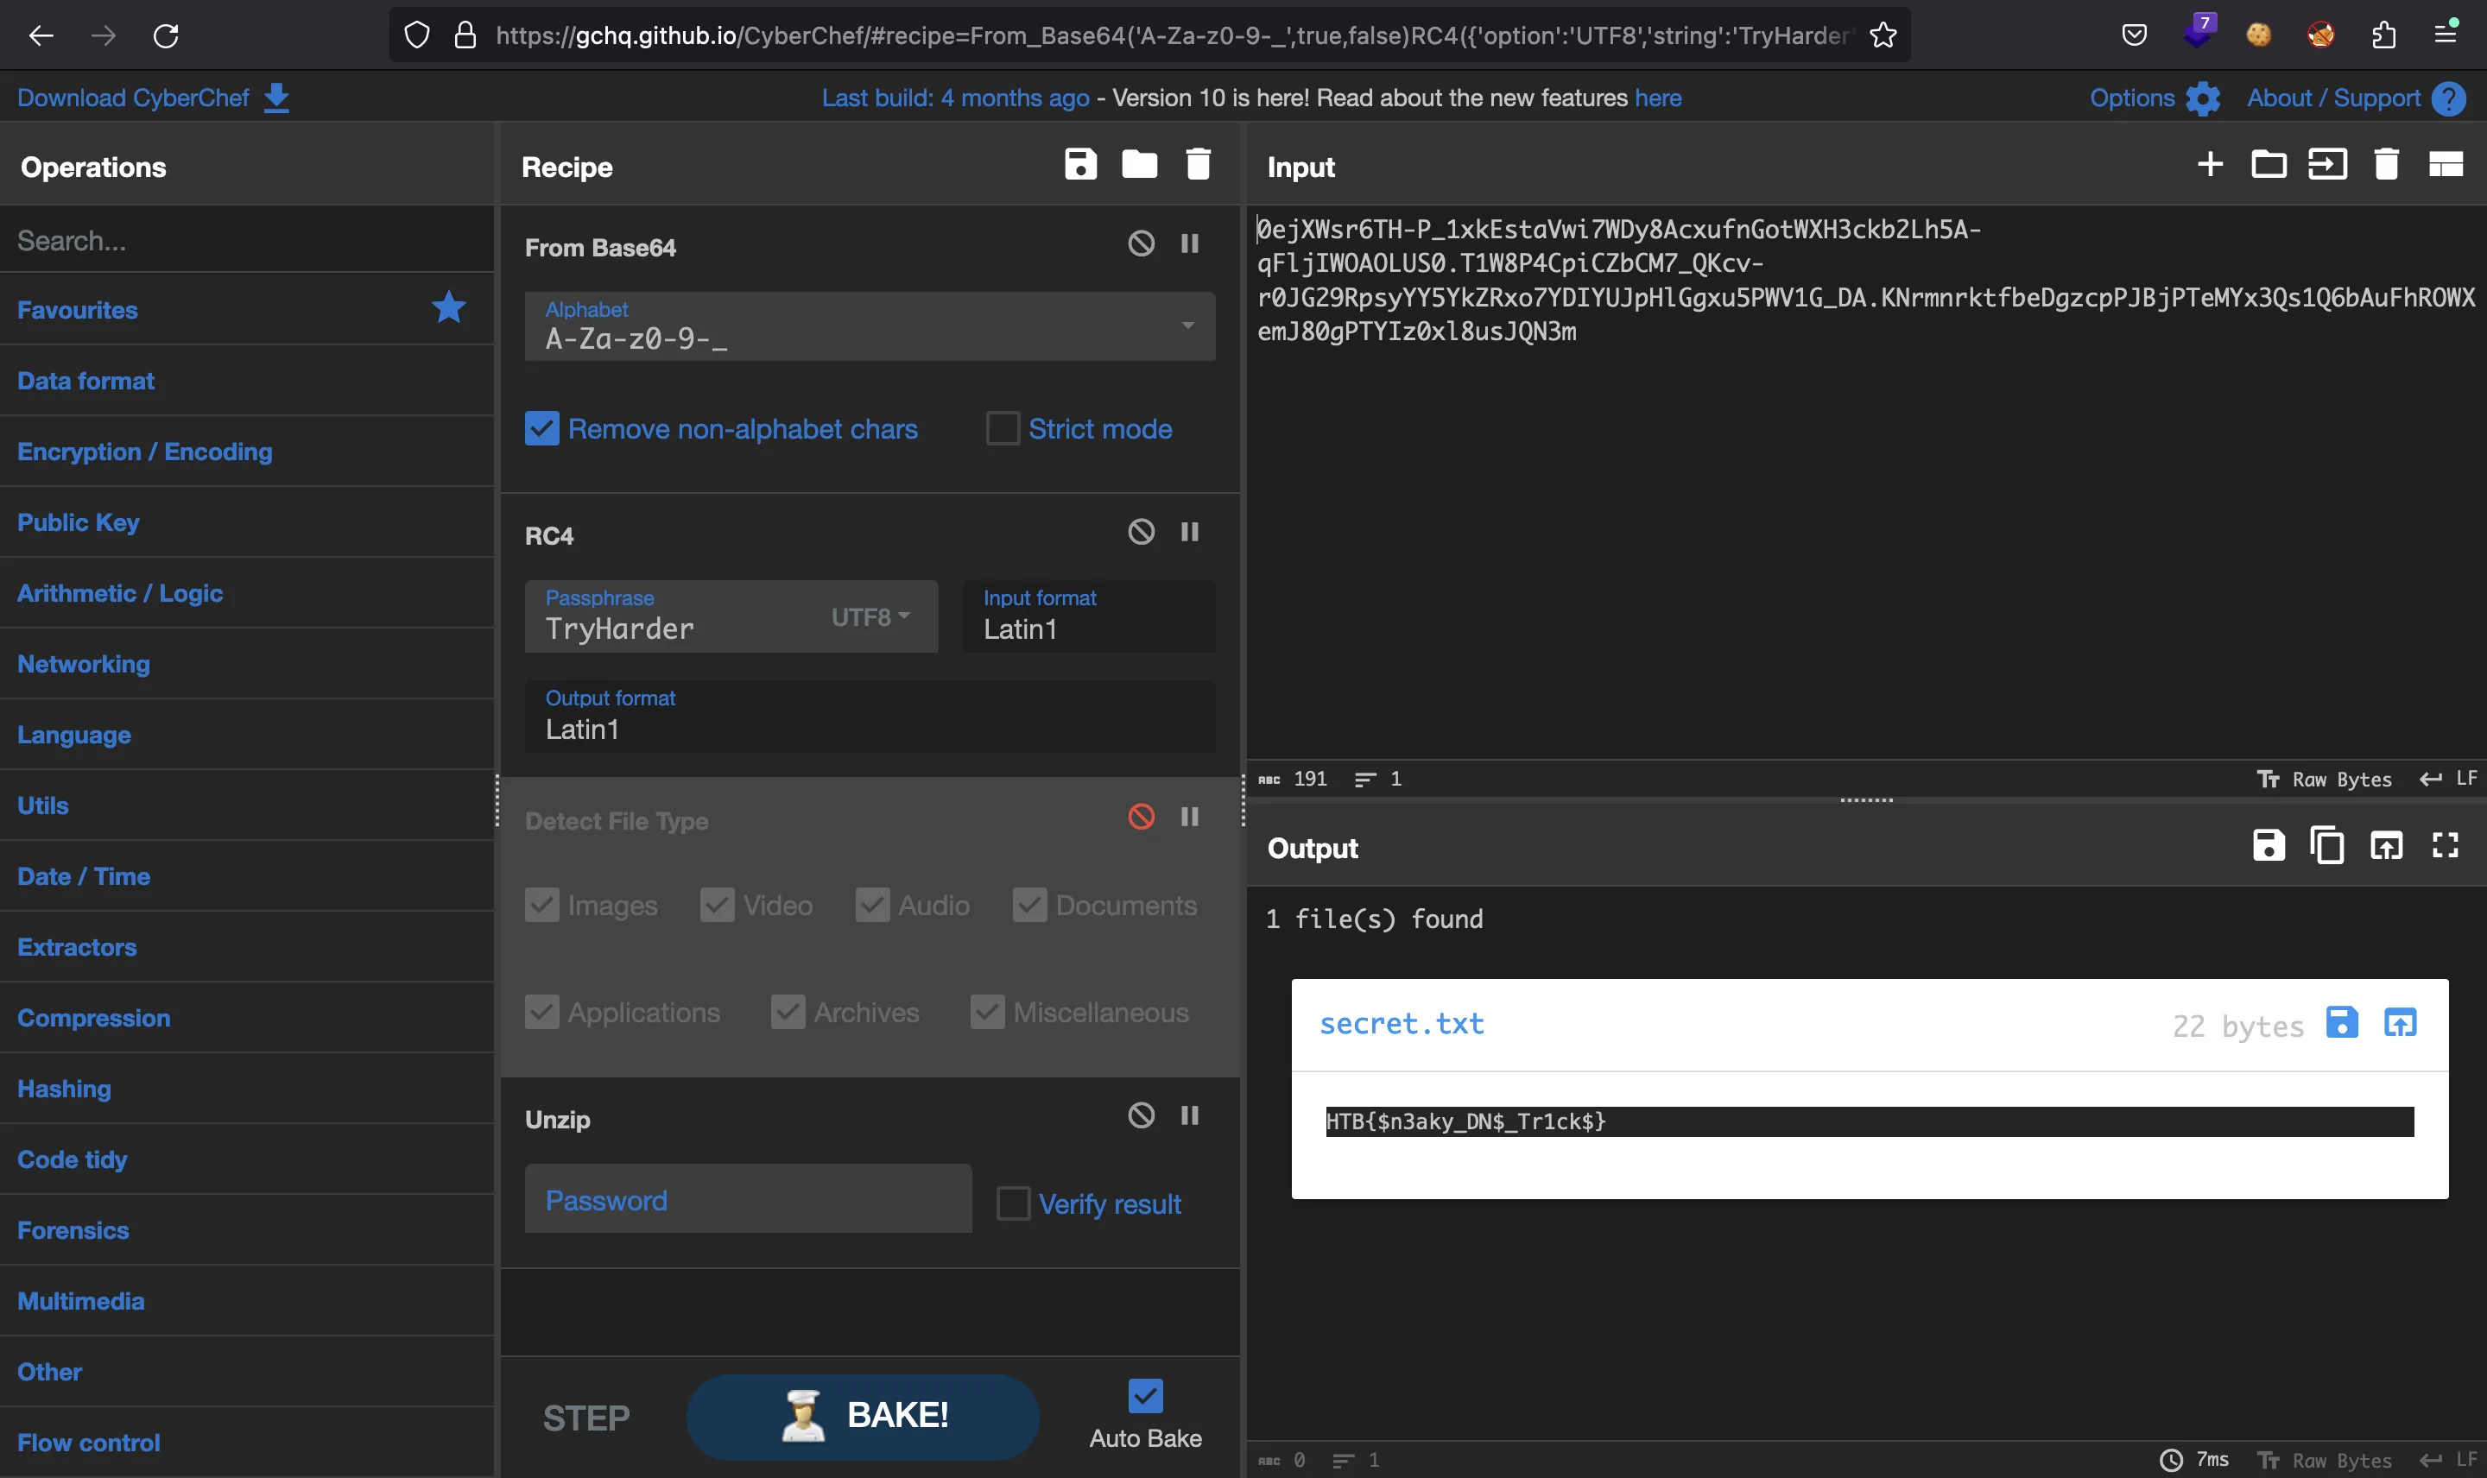The height and width of the screenshot is (1478, 2487).
Task: Open the Base64 Alphabet dropdown
Action: [870, 326]
